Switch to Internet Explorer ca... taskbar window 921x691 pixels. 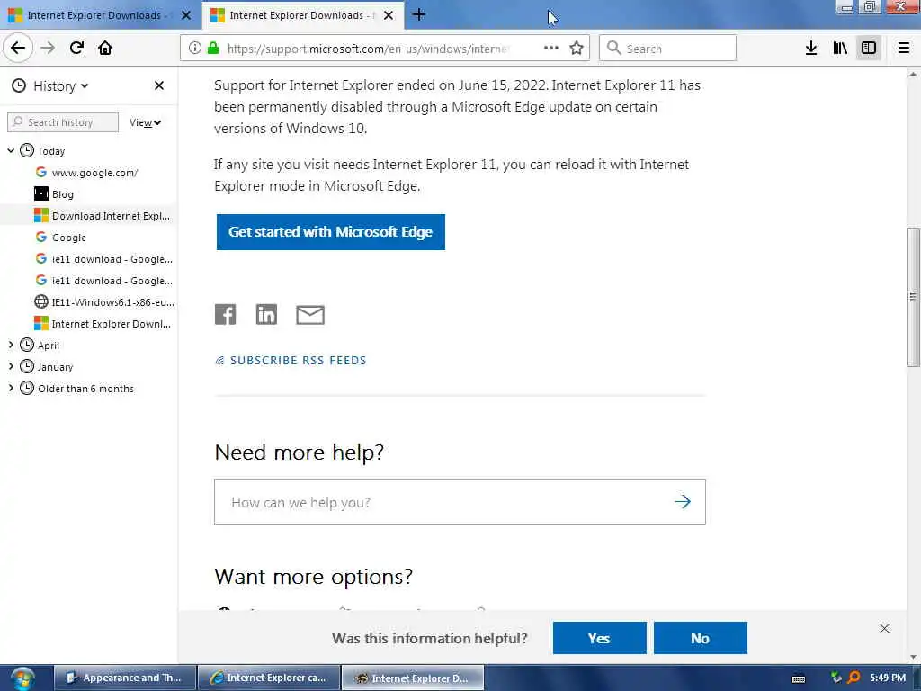click(x=269, y=678)
